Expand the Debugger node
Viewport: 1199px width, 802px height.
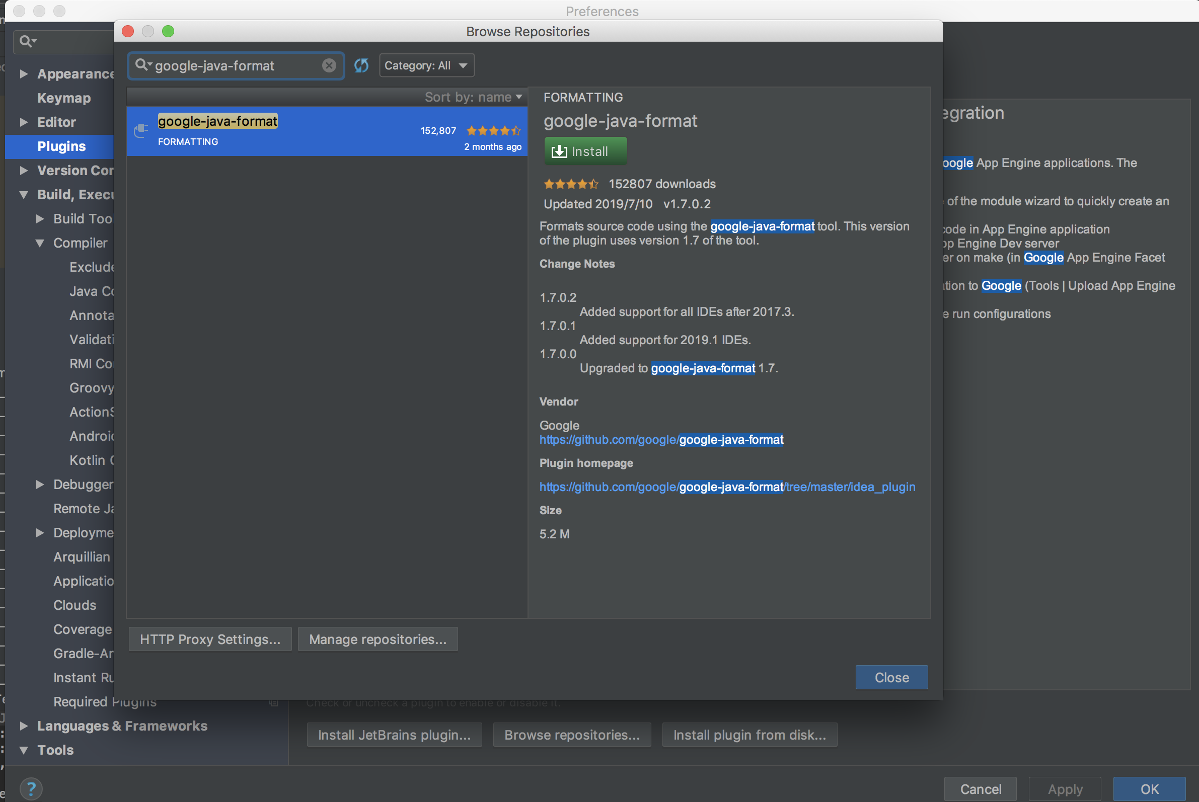[40, 485]
